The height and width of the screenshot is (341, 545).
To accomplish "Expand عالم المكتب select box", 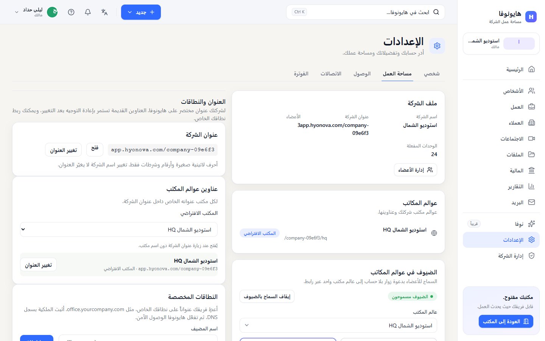I will pos(338,325).
